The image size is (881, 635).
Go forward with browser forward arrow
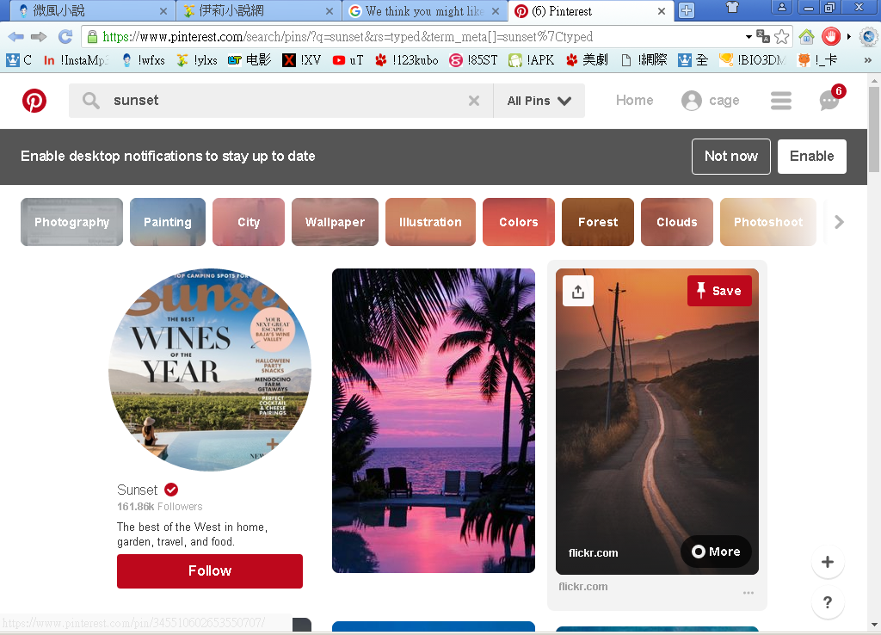39,37
